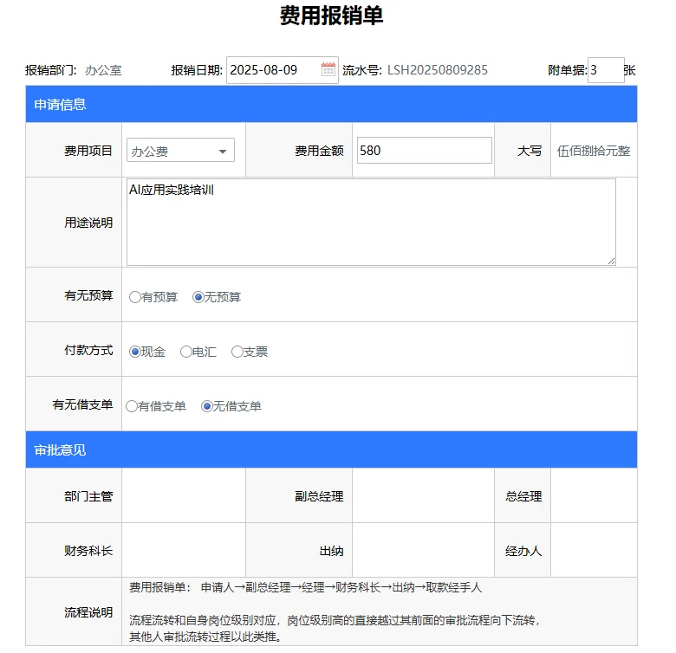
Task: Click the 用途说明 text area
Action: click(x=371, y=222)
